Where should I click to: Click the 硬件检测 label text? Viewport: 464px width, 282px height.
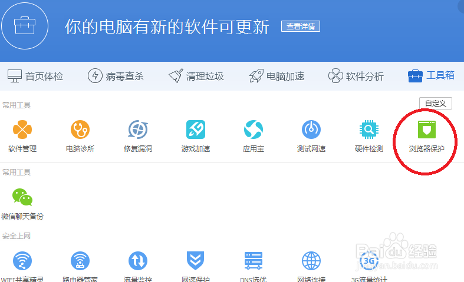[368, 149]
